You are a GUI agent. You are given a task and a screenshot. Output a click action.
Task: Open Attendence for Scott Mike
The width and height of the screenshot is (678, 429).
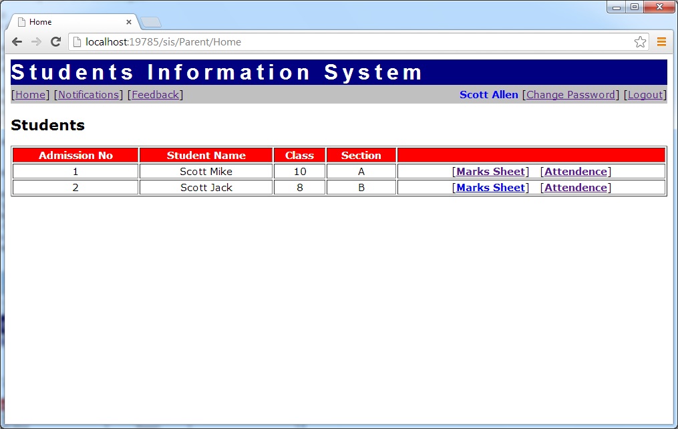click(x=576, y=172)
